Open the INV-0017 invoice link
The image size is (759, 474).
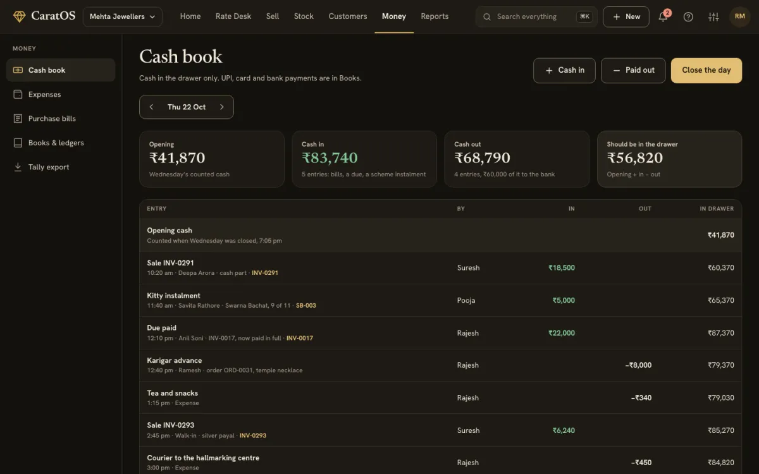[300, 338]
